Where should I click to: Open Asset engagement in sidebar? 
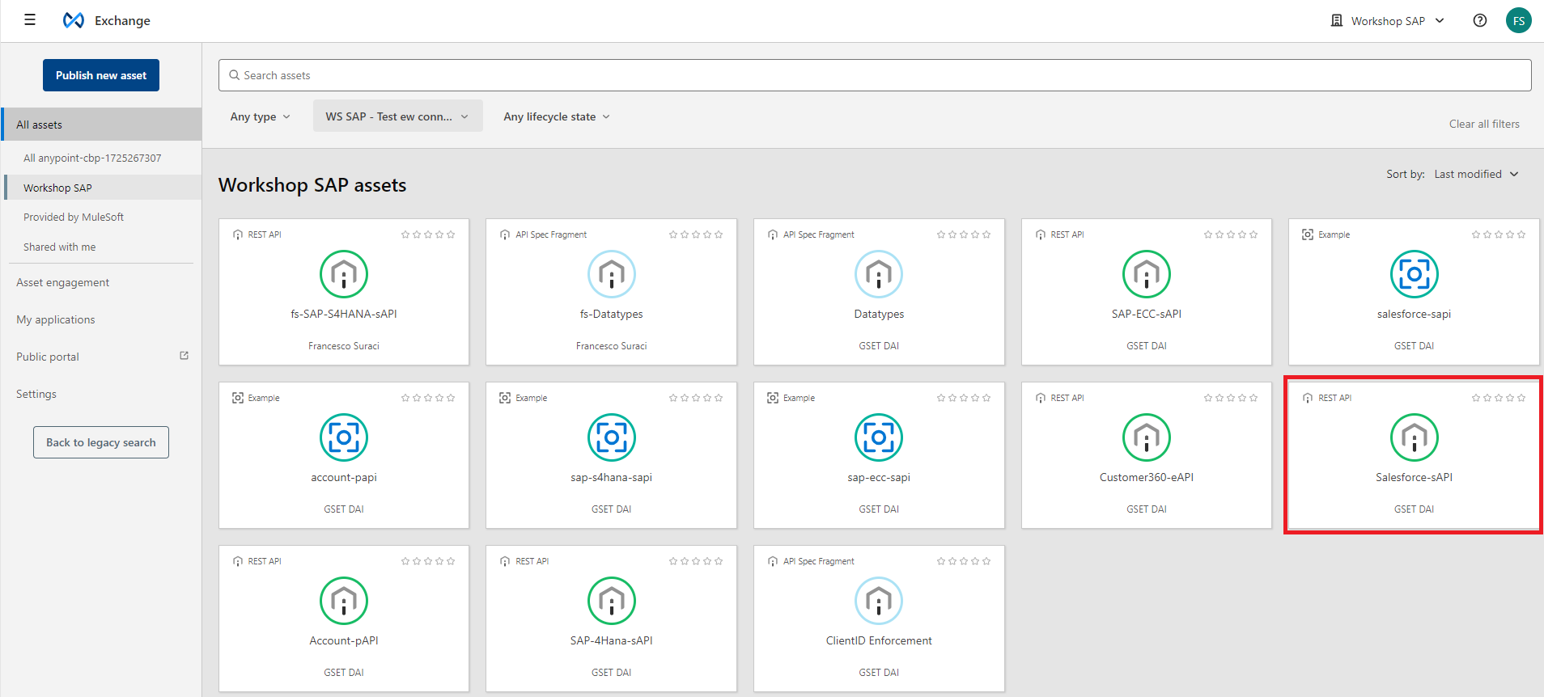click(62, 282)
